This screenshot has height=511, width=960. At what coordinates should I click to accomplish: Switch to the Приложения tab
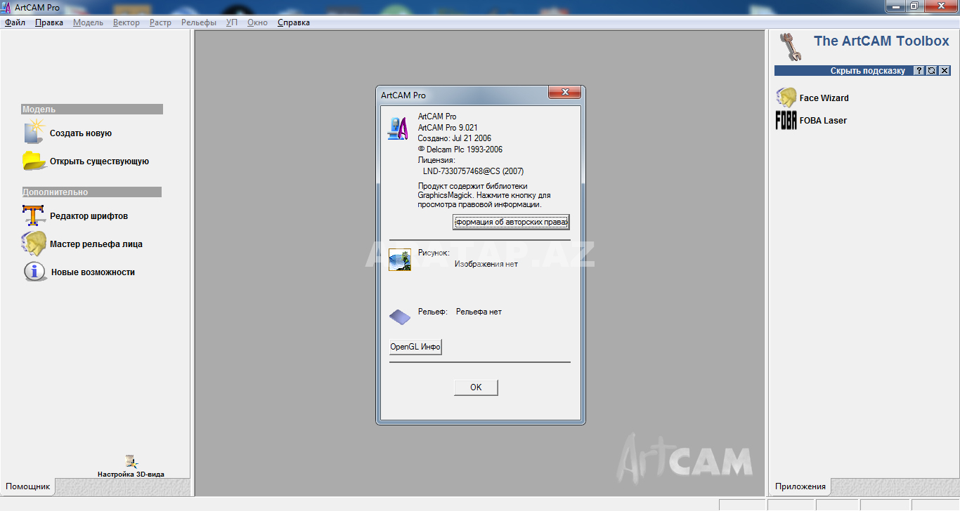point(800,486)
